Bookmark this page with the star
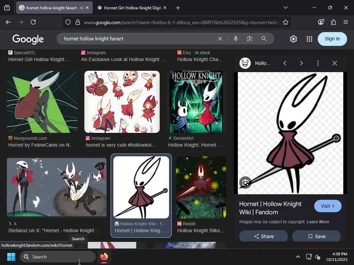The height and width of the screenshot is (265, 354). pyautogui.click(x=285, y=22)
